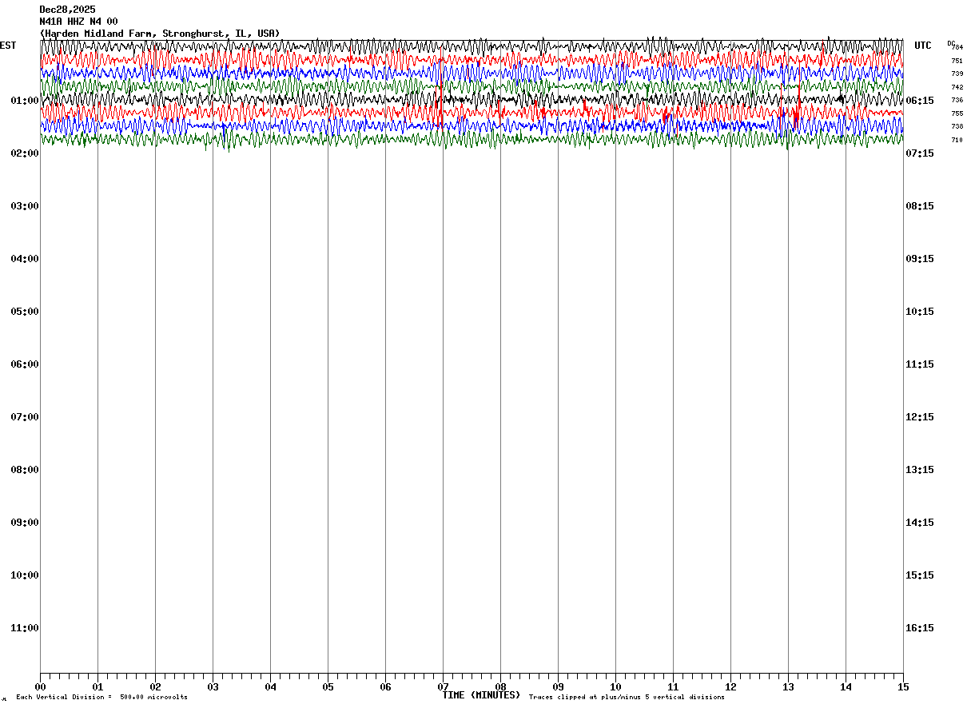
Task: Click the Each Vertical Division microvolts note
Action: 101,698
